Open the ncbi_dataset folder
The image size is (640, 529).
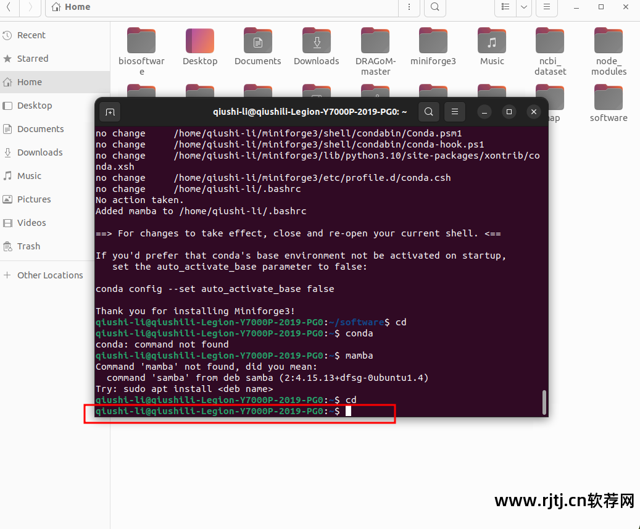(x=549, y=40)
